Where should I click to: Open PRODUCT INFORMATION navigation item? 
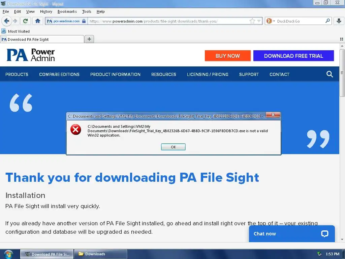point(115,75)
